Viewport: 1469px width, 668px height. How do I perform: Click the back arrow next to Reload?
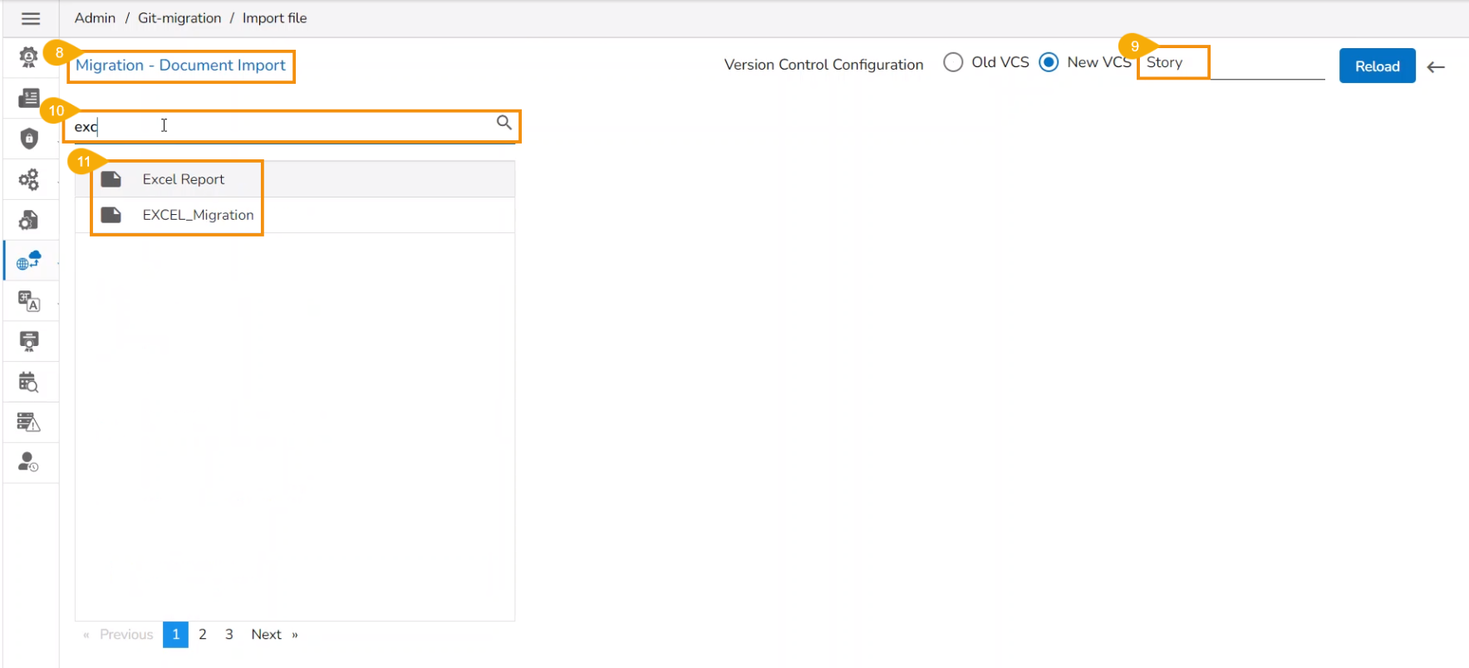[1436, 67]
